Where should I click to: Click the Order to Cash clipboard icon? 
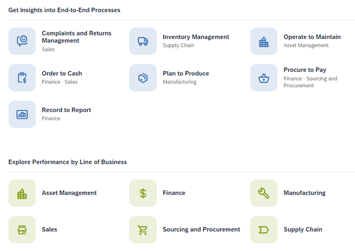click(22, 78)
